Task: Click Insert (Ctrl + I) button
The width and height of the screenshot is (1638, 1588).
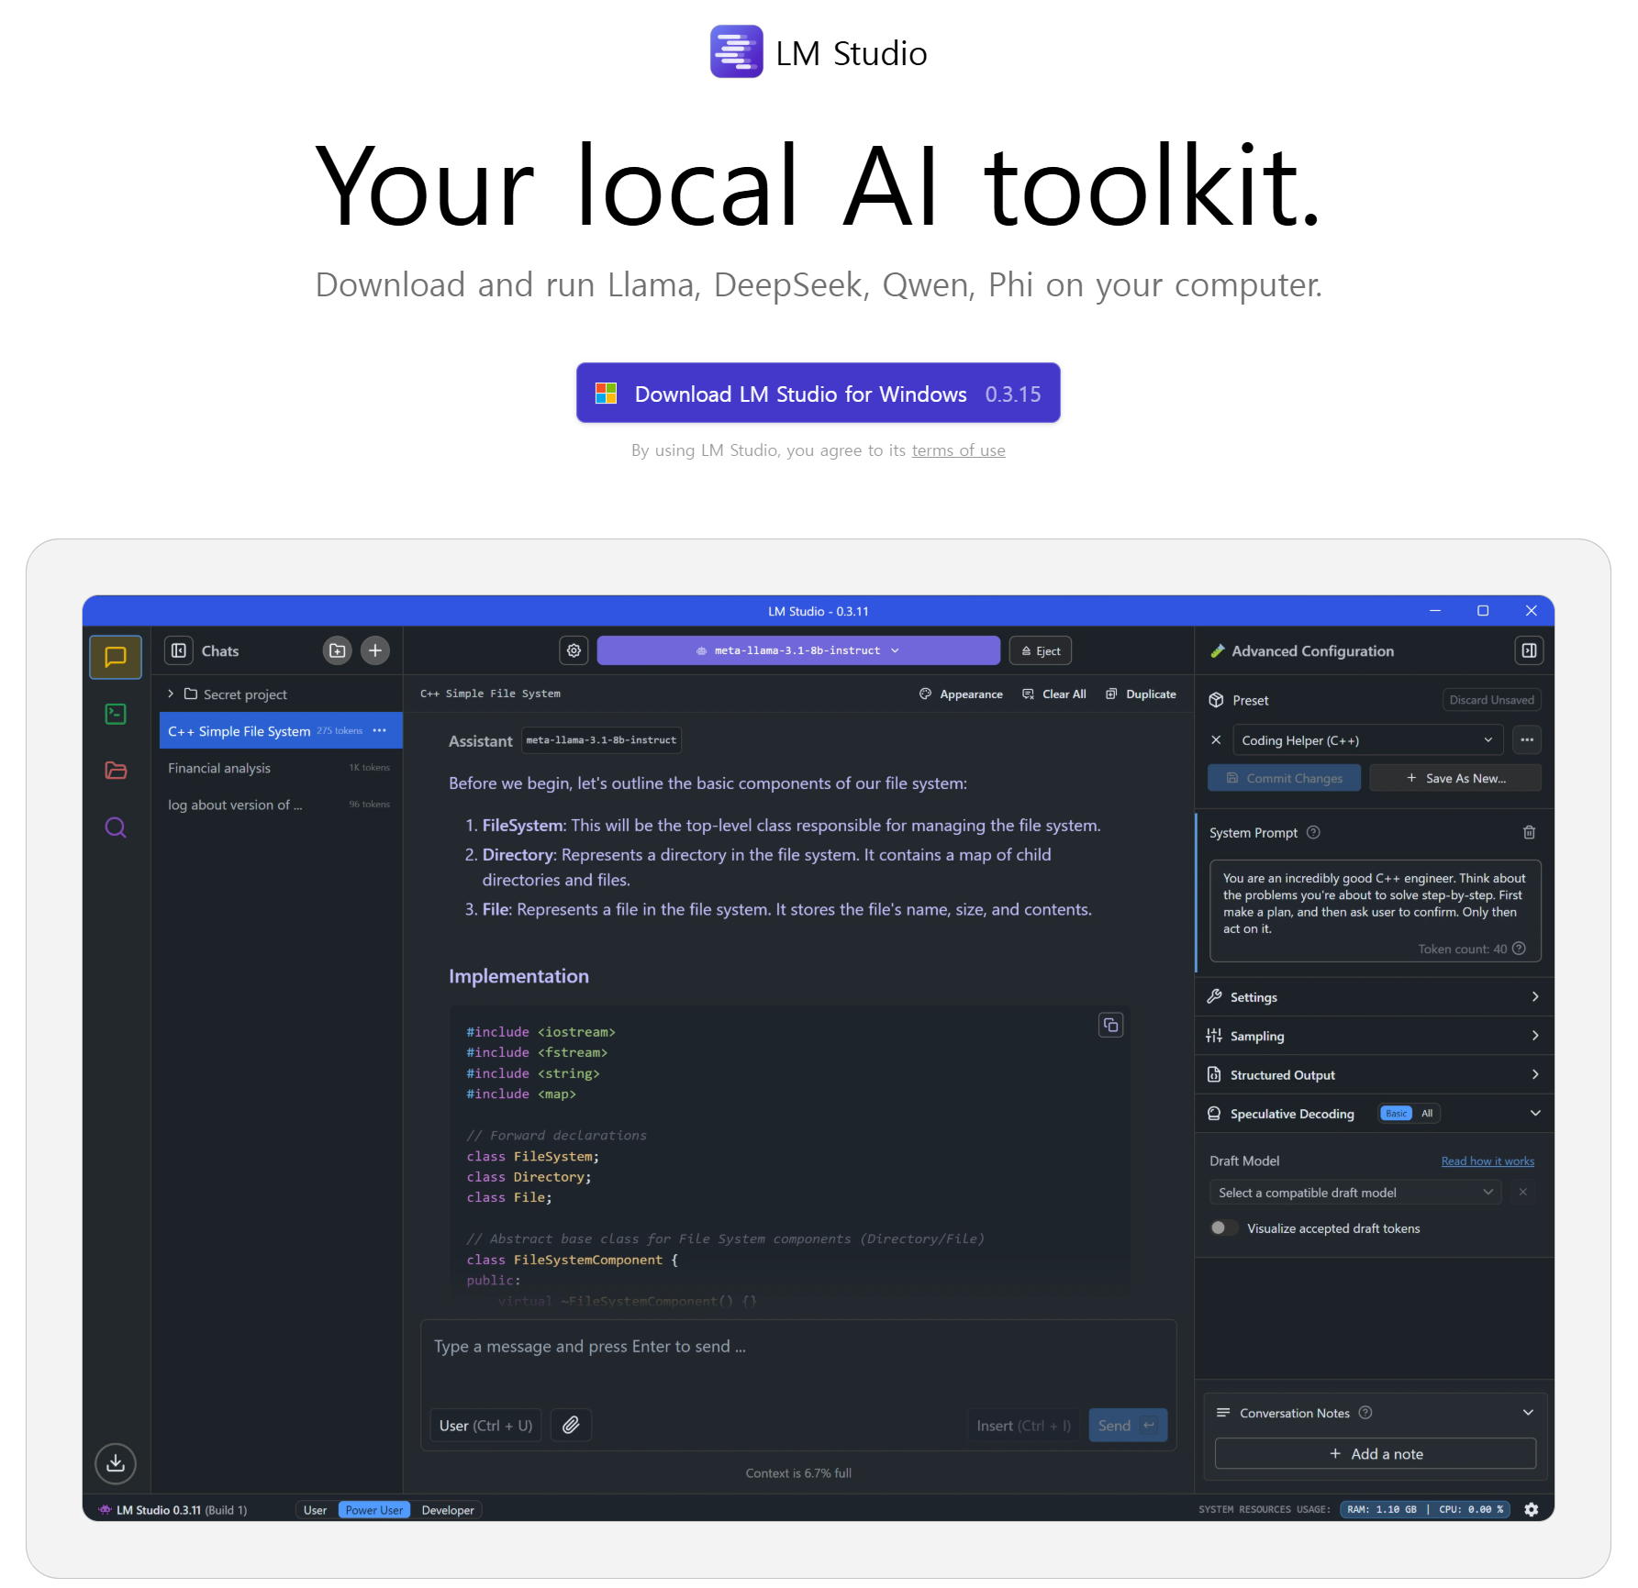Action: tap(1024, 1425)
